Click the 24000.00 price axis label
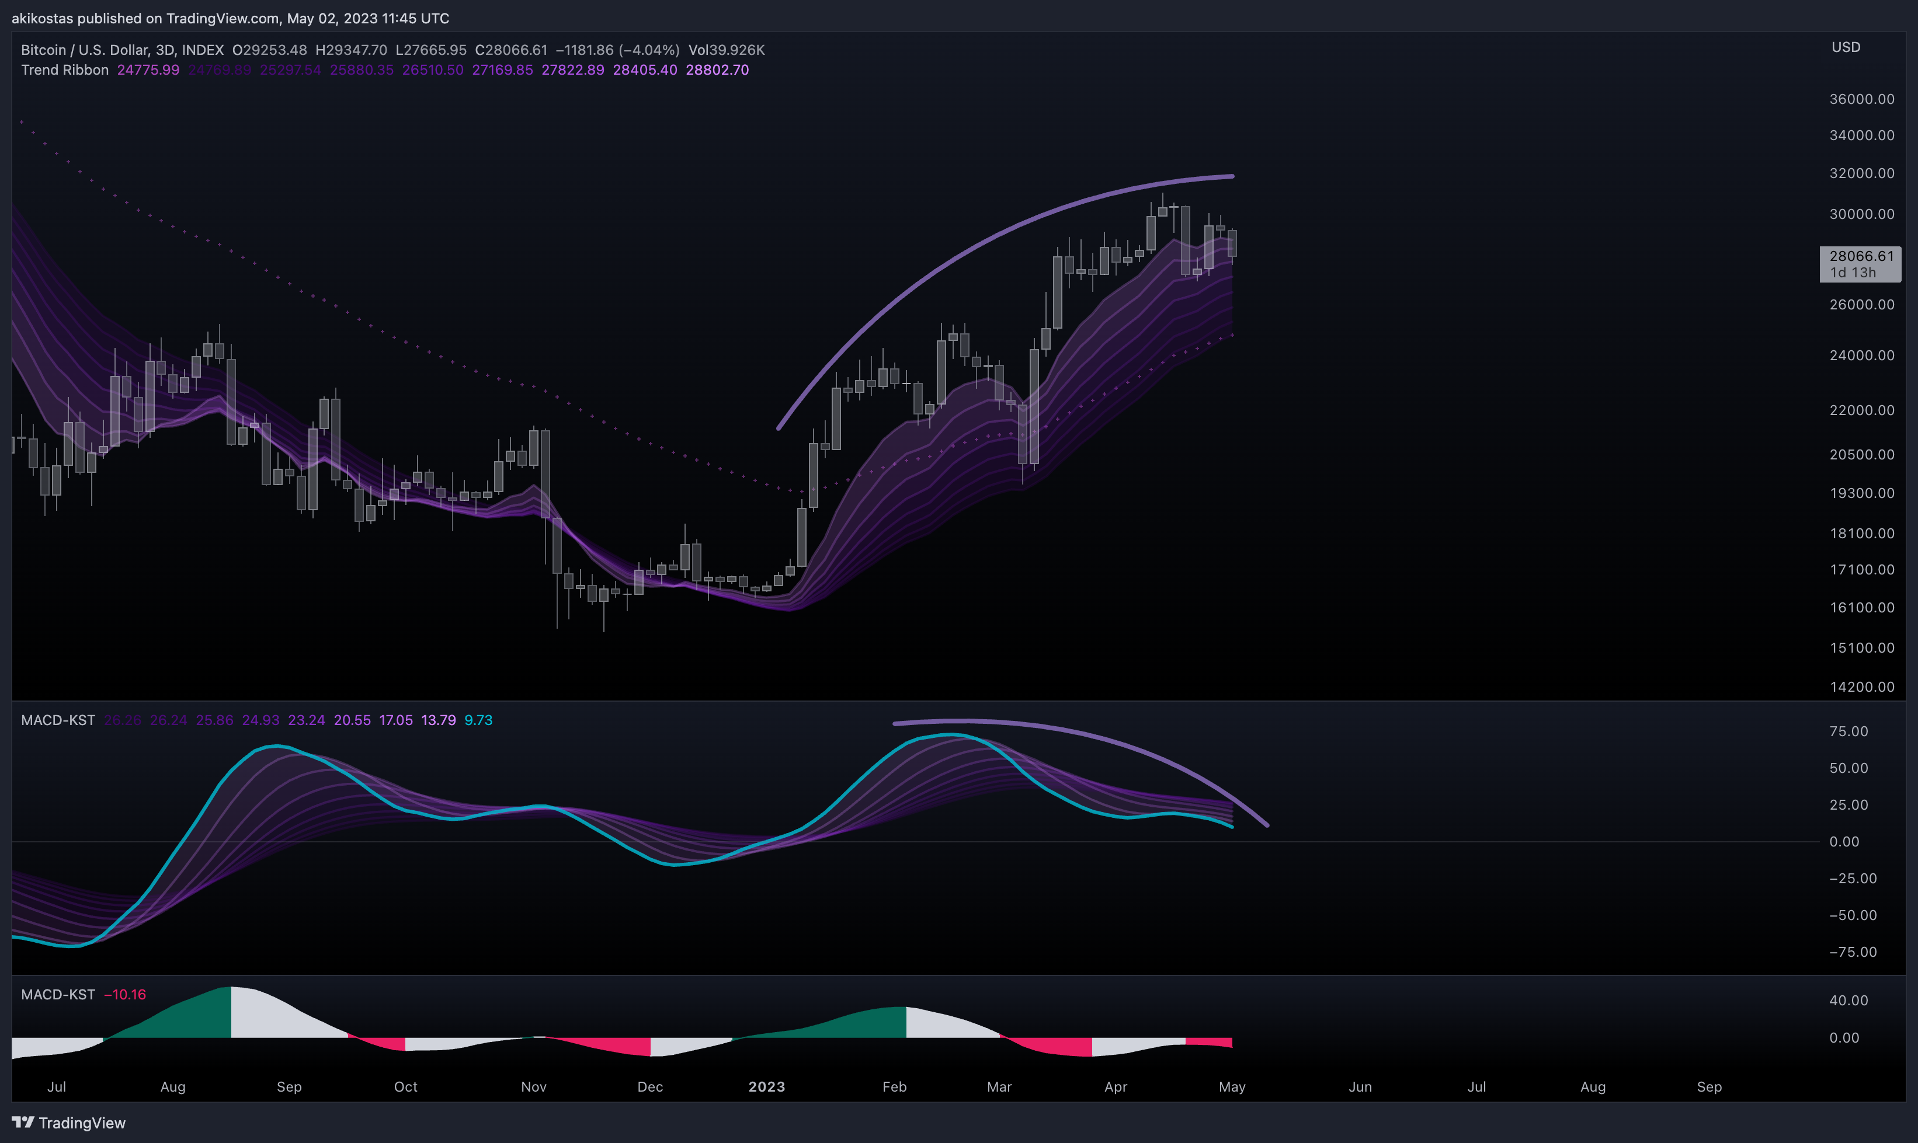This screenshot has width=1918, height=1143. pyautogui.click(x=1862, y=356)
